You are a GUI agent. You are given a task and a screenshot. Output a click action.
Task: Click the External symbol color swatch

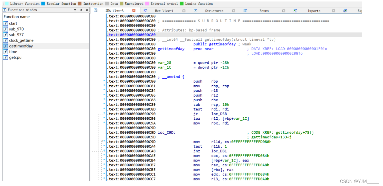click(147, 3)
